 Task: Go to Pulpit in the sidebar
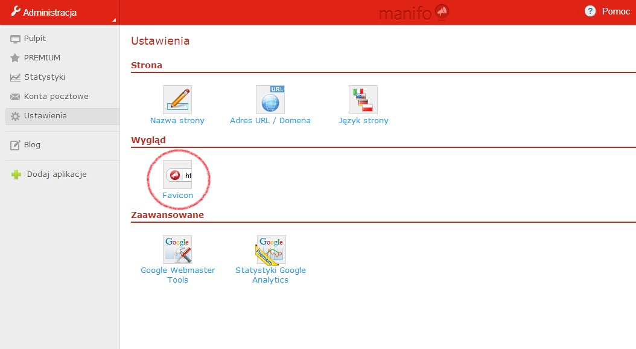(x=34, y=39)
